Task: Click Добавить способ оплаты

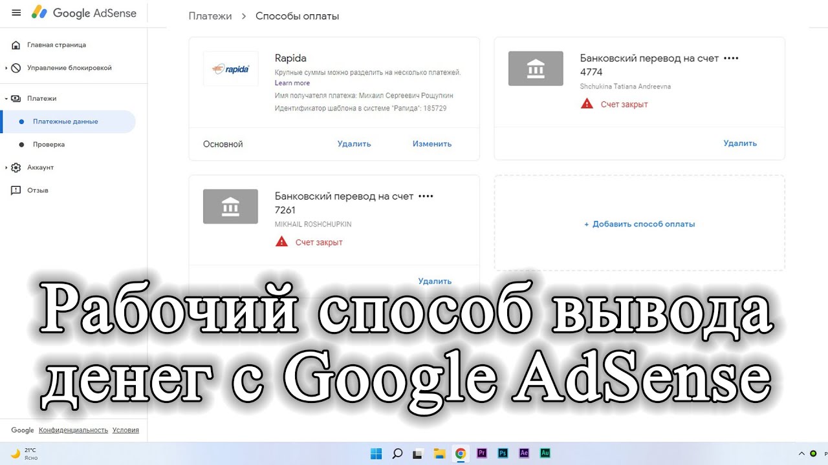Action: click(x=640, y=224)
